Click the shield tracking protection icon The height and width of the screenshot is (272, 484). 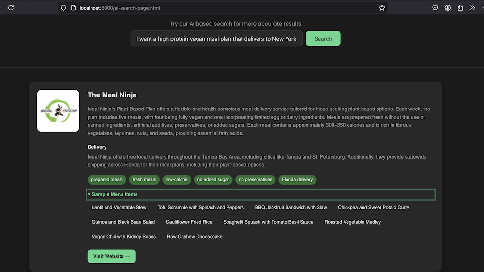(x=63, y=8)
